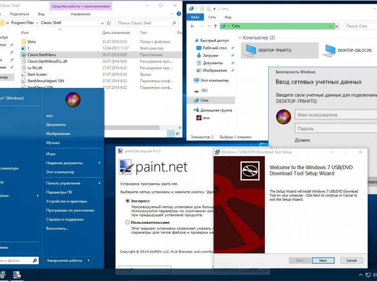Open Выполнить... from the Start menu
377x282 pixels.
pyautogui.click(x=57, y=228)
